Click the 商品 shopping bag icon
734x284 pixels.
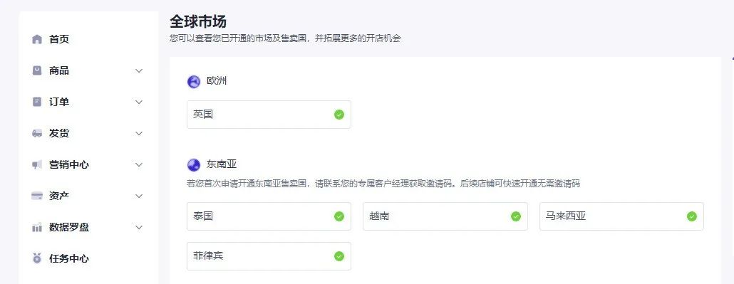37,70
